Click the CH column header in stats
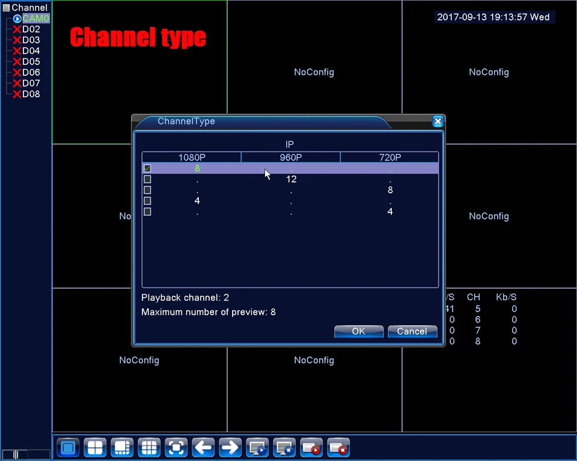This screenshot has width=577, height=461. pos(473,297)
